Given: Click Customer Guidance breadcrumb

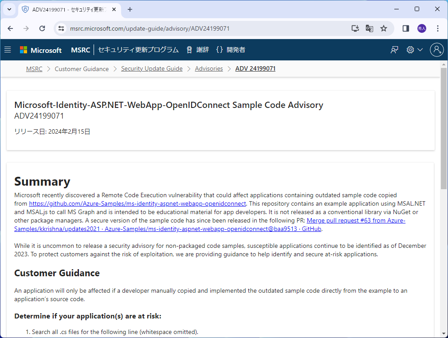Looking at the screenshot, I should pos(82,69).
